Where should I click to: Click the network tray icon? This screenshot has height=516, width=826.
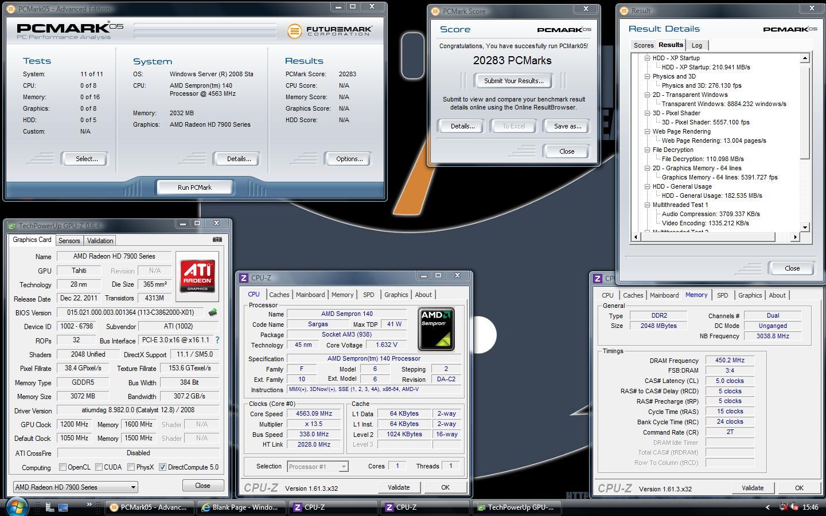tap(783, 507)
